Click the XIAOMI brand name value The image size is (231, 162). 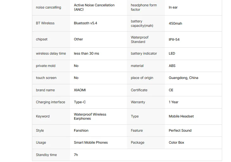[x=80, y=90]
